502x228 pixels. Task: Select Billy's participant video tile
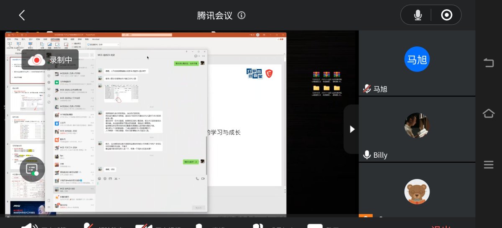[417, 126]
